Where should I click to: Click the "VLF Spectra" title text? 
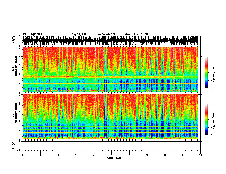[x=32, y=34]
